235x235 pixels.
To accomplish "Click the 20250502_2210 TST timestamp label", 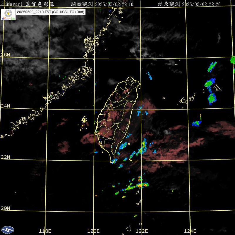I will pyautogui.click(x=51, y=12).
